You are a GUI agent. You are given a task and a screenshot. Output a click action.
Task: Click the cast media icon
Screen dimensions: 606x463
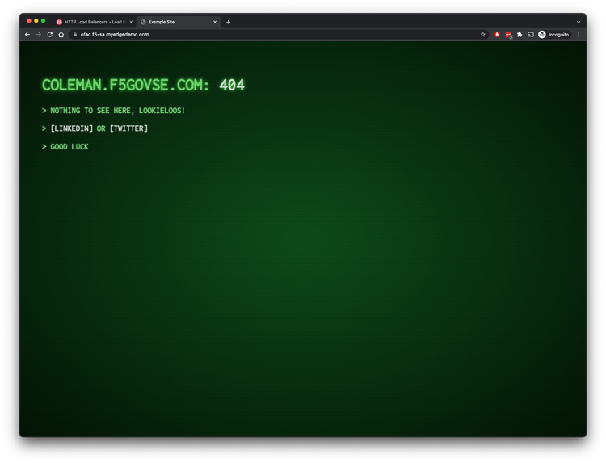(531, 35)
